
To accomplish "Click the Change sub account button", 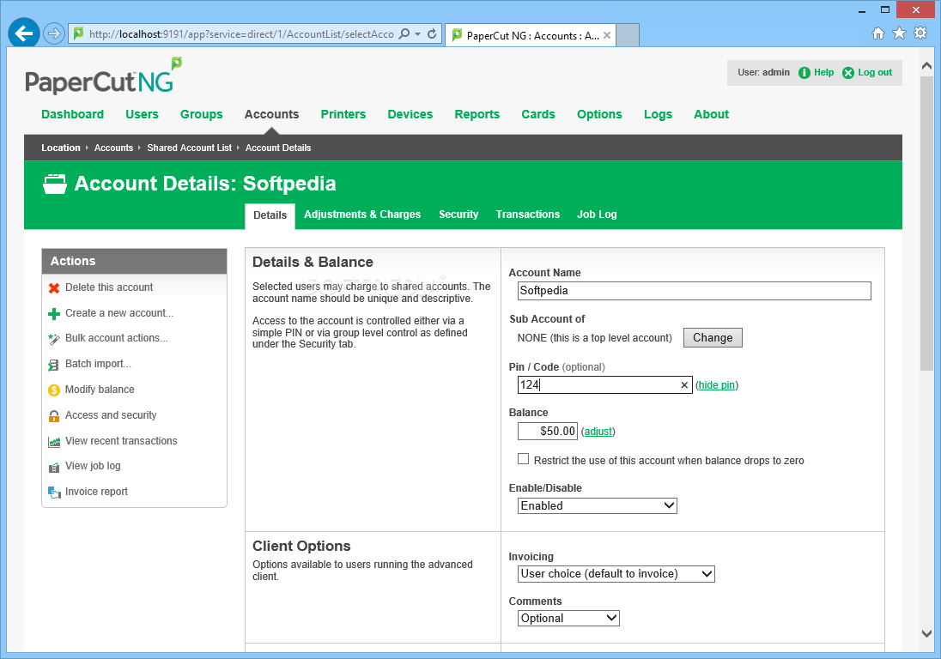I will [713, 337].
